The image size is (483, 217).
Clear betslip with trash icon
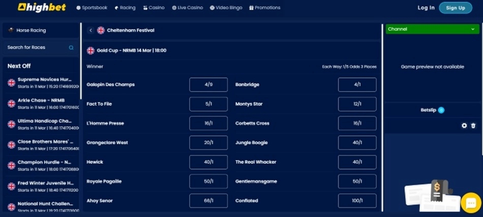coord(473,126)
